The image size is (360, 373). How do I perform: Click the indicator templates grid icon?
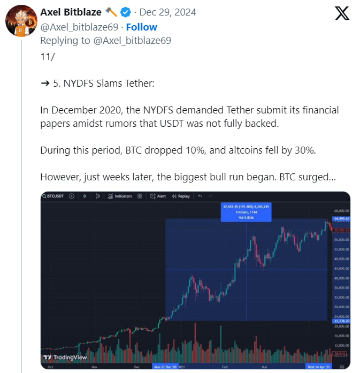click(x=140, y=196)
